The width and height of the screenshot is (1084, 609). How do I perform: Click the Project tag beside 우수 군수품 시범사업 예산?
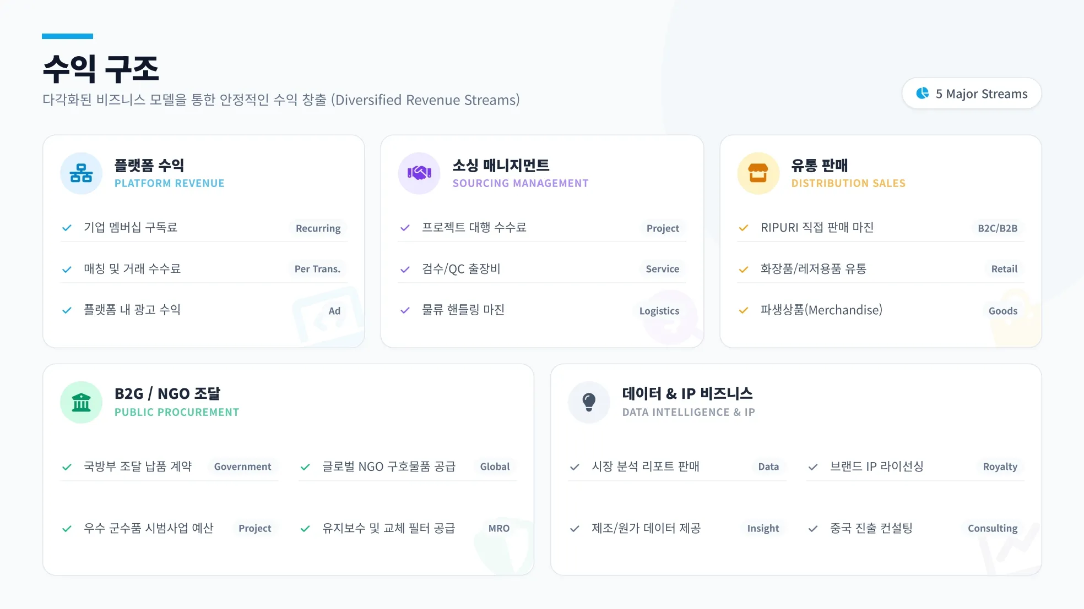click(x=254, y=528)
